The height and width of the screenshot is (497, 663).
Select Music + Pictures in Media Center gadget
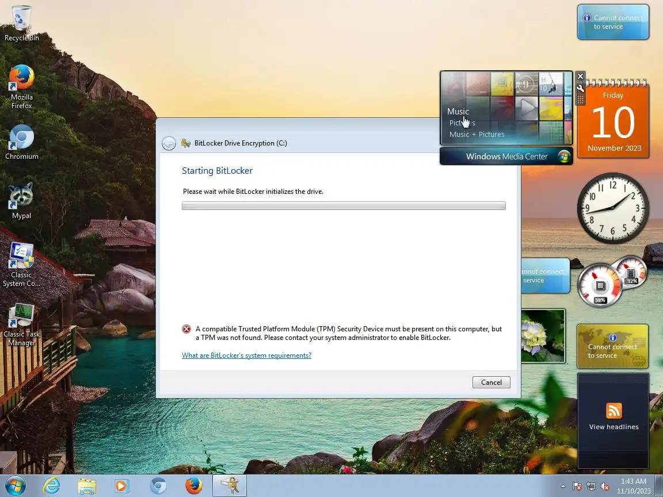477,135
